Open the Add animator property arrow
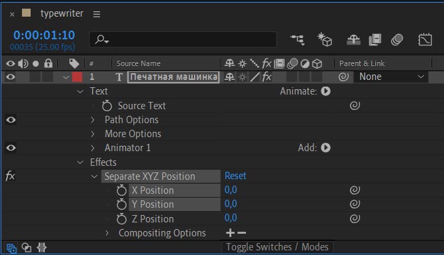This screenshot has height=255, width=444. [325, 148]
